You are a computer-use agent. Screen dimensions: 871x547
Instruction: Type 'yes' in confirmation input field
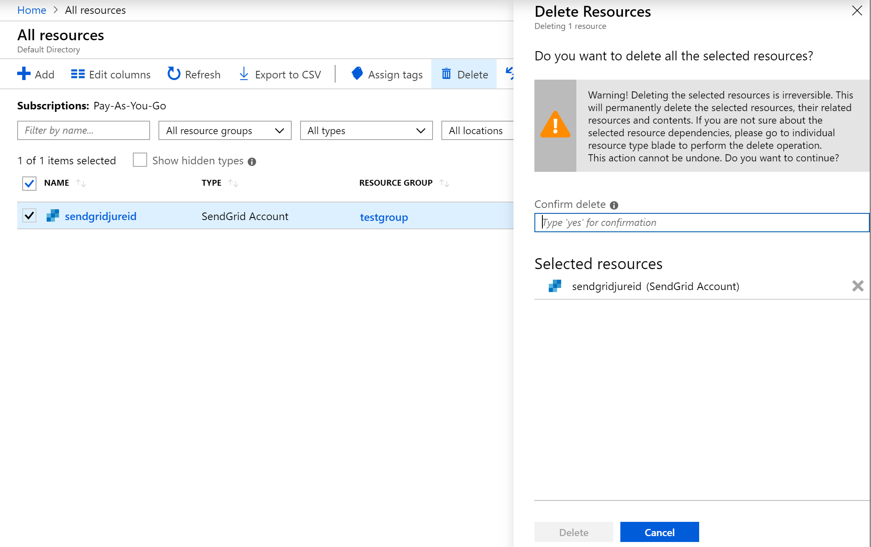coord(702,222)
